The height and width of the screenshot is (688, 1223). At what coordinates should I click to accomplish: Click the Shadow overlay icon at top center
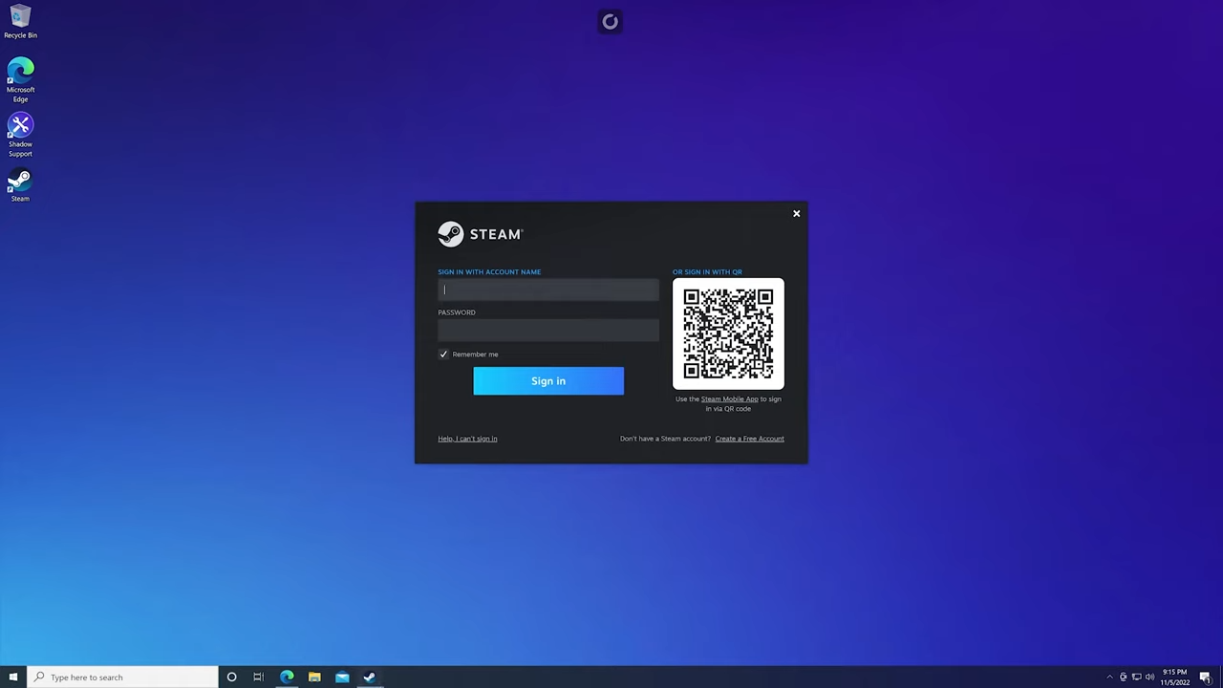611,21
